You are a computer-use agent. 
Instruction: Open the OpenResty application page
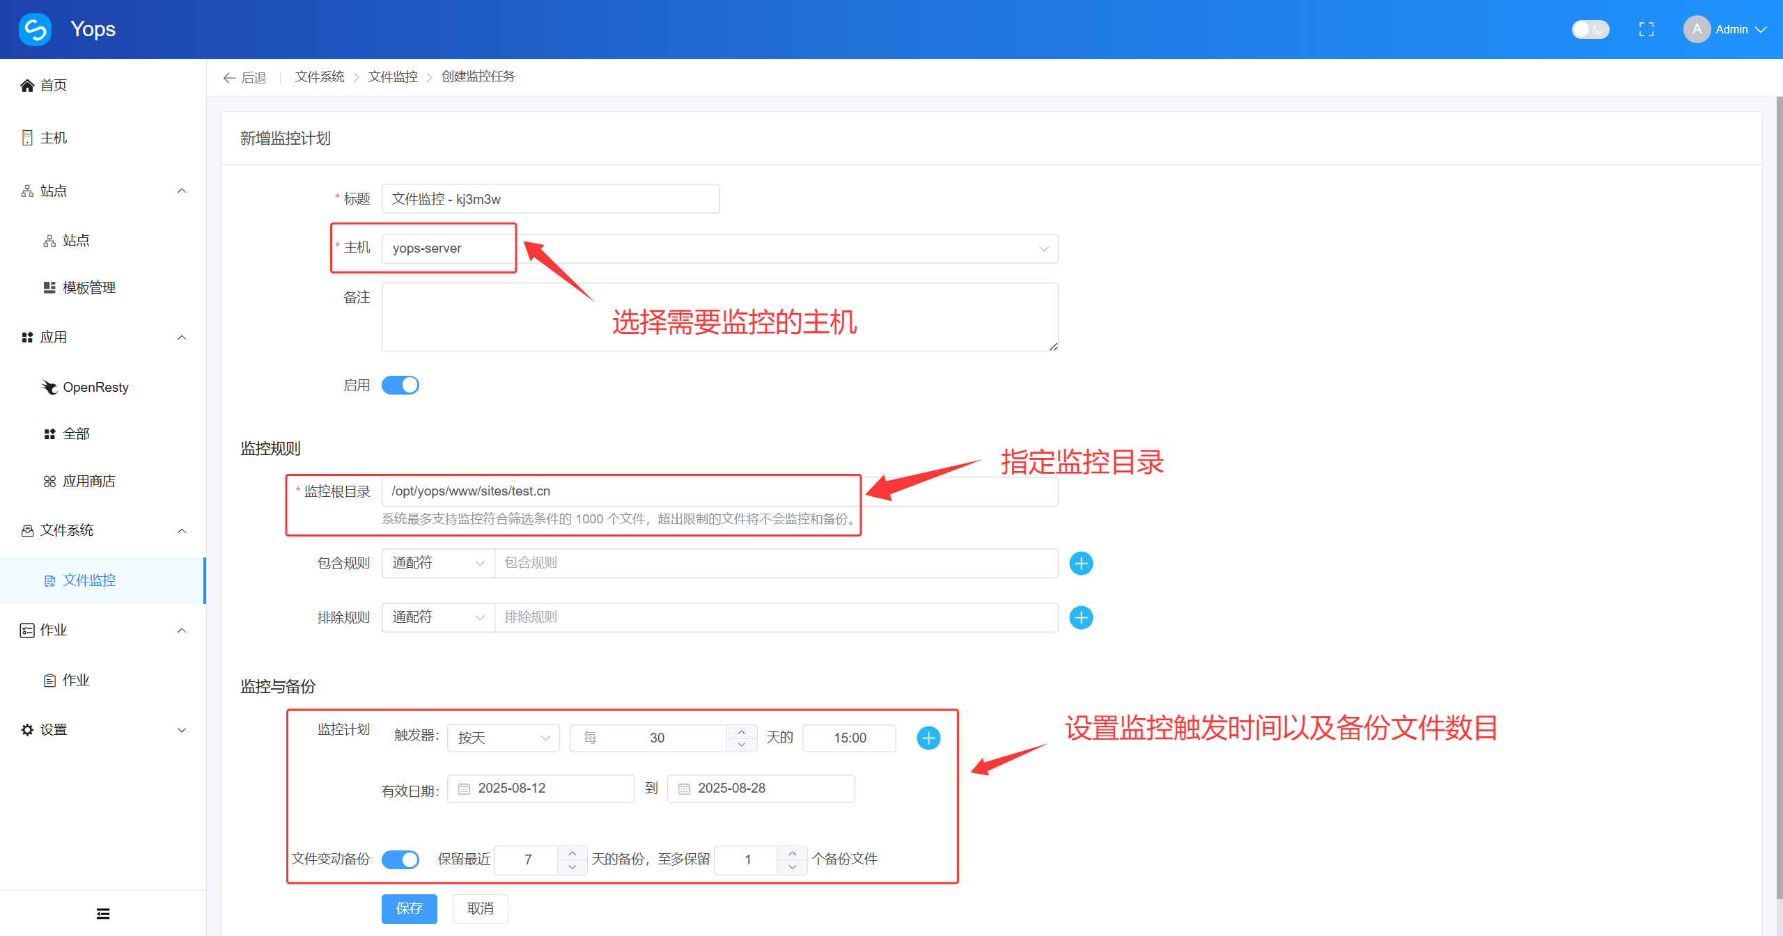(x=95, y=387)
